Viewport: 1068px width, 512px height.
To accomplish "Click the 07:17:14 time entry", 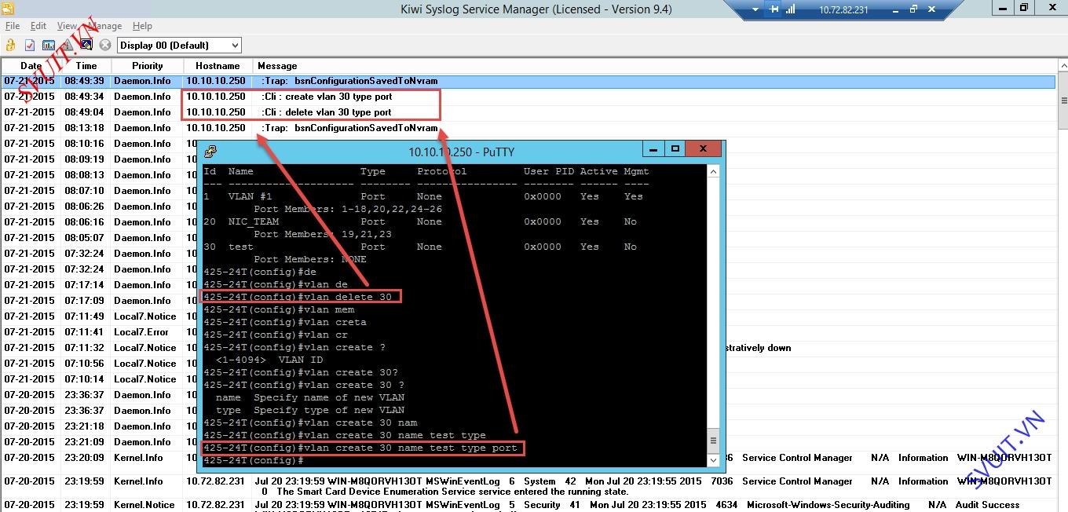I will 84,285.
